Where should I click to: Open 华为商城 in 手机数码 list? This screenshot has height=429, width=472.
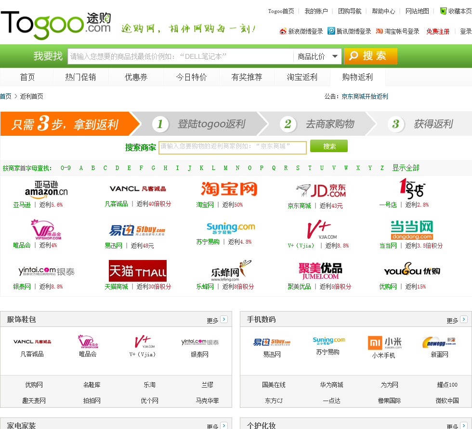click(x=331, y=385)
